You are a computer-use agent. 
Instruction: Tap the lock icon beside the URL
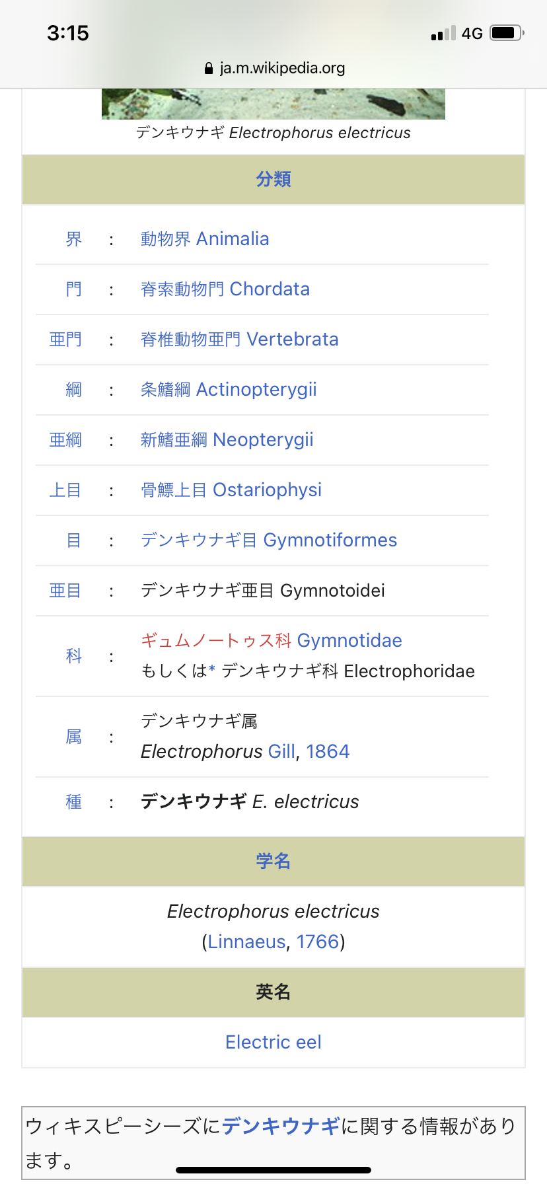click(x=209, y=68)
